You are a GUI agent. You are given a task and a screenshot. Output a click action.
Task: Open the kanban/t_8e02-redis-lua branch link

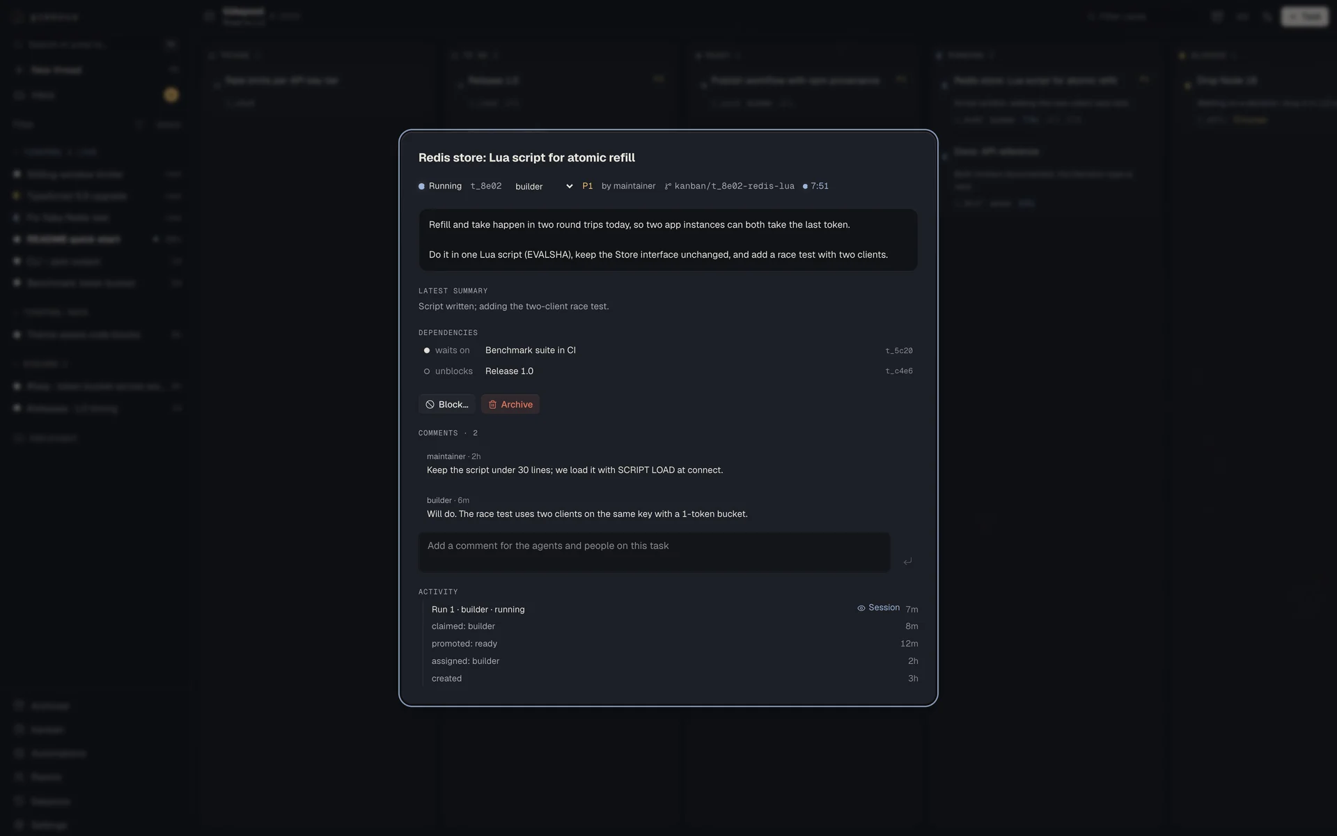coord(729,186)
